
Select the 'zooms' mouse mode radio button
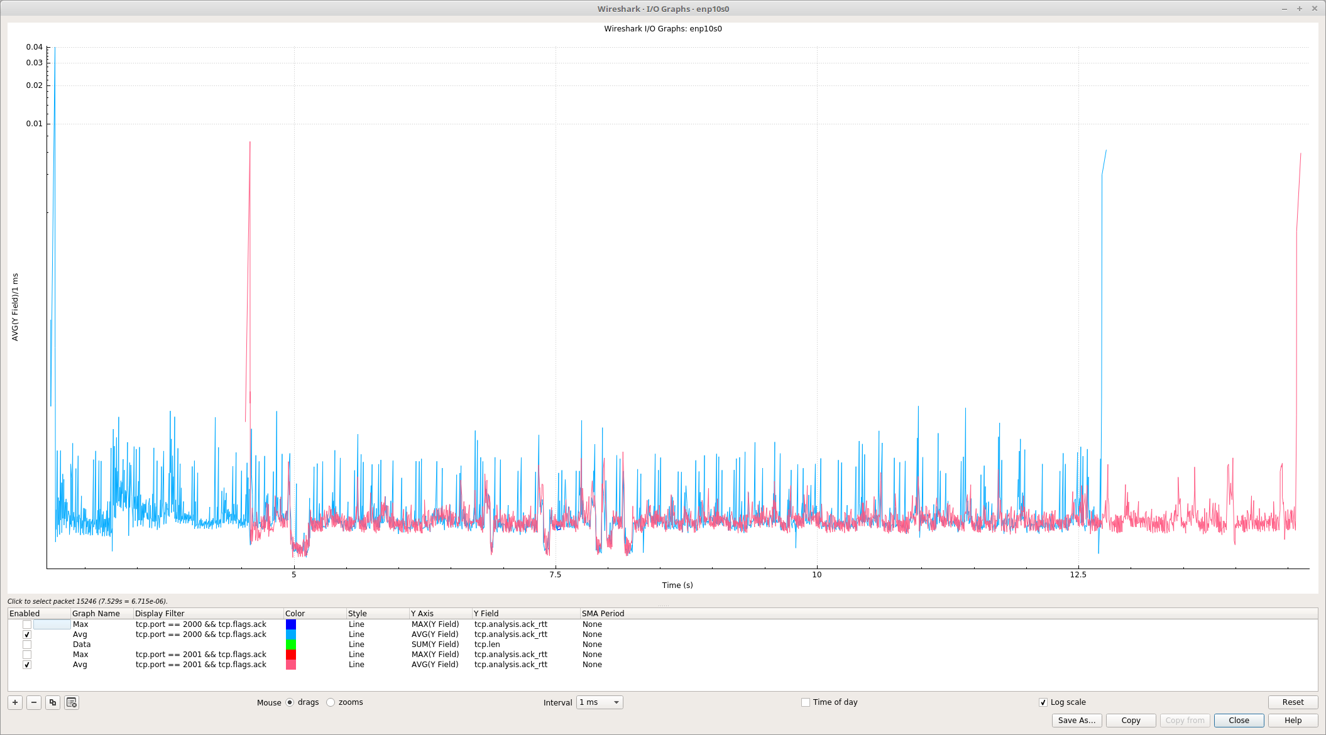[x=331, y=702]
